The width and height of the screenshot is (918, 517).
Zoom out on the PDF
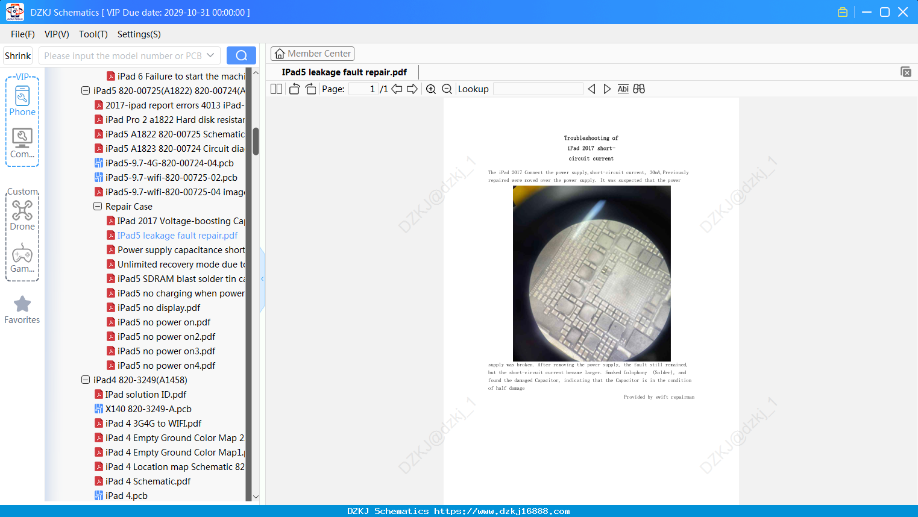tap(447, 89)
